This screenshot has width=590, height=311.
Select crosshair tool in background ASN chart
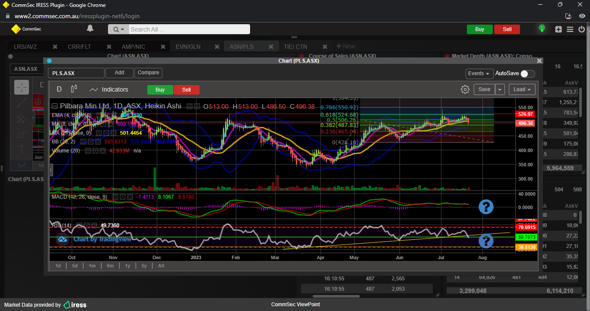22,87
